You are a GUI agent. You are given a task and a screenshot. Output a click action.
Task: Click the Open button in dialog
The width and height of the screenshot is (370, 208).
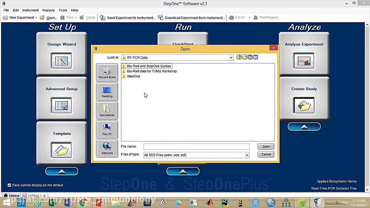tap(266, 146)
